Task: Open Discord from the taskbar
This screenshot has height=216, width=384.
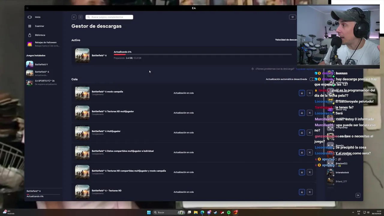Action: tap(209, 212)
